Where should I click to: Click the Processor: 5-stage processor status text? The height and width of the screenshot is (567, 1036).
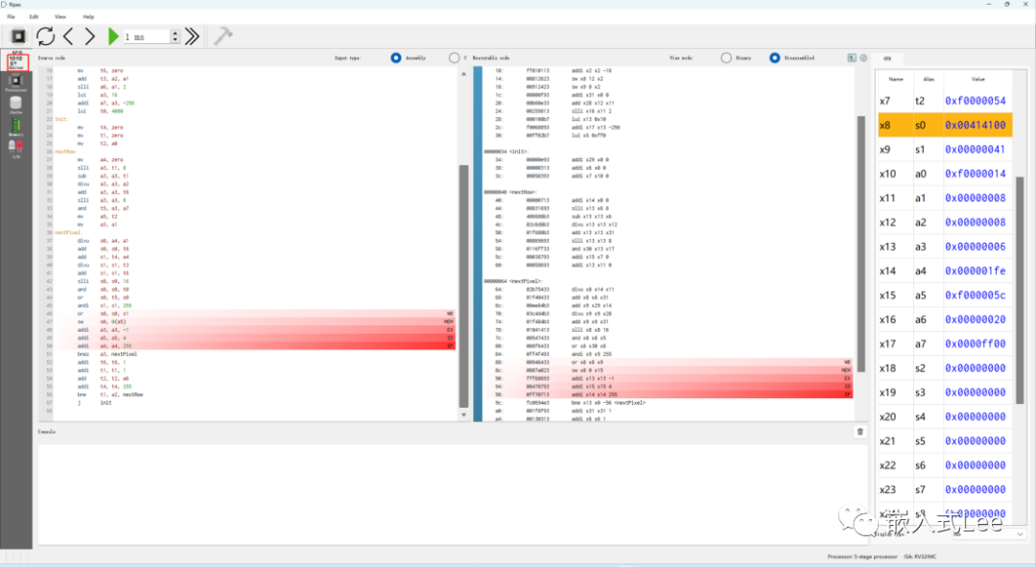[x=863, y=557]
